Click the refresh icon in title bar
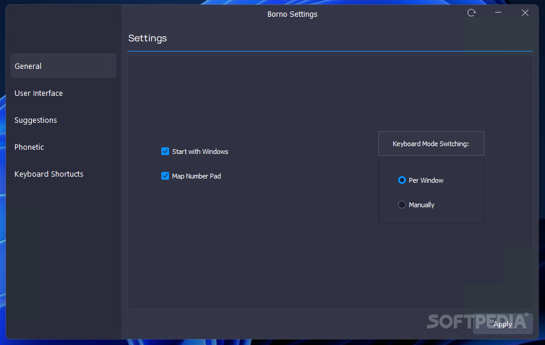 coord(471,13)
